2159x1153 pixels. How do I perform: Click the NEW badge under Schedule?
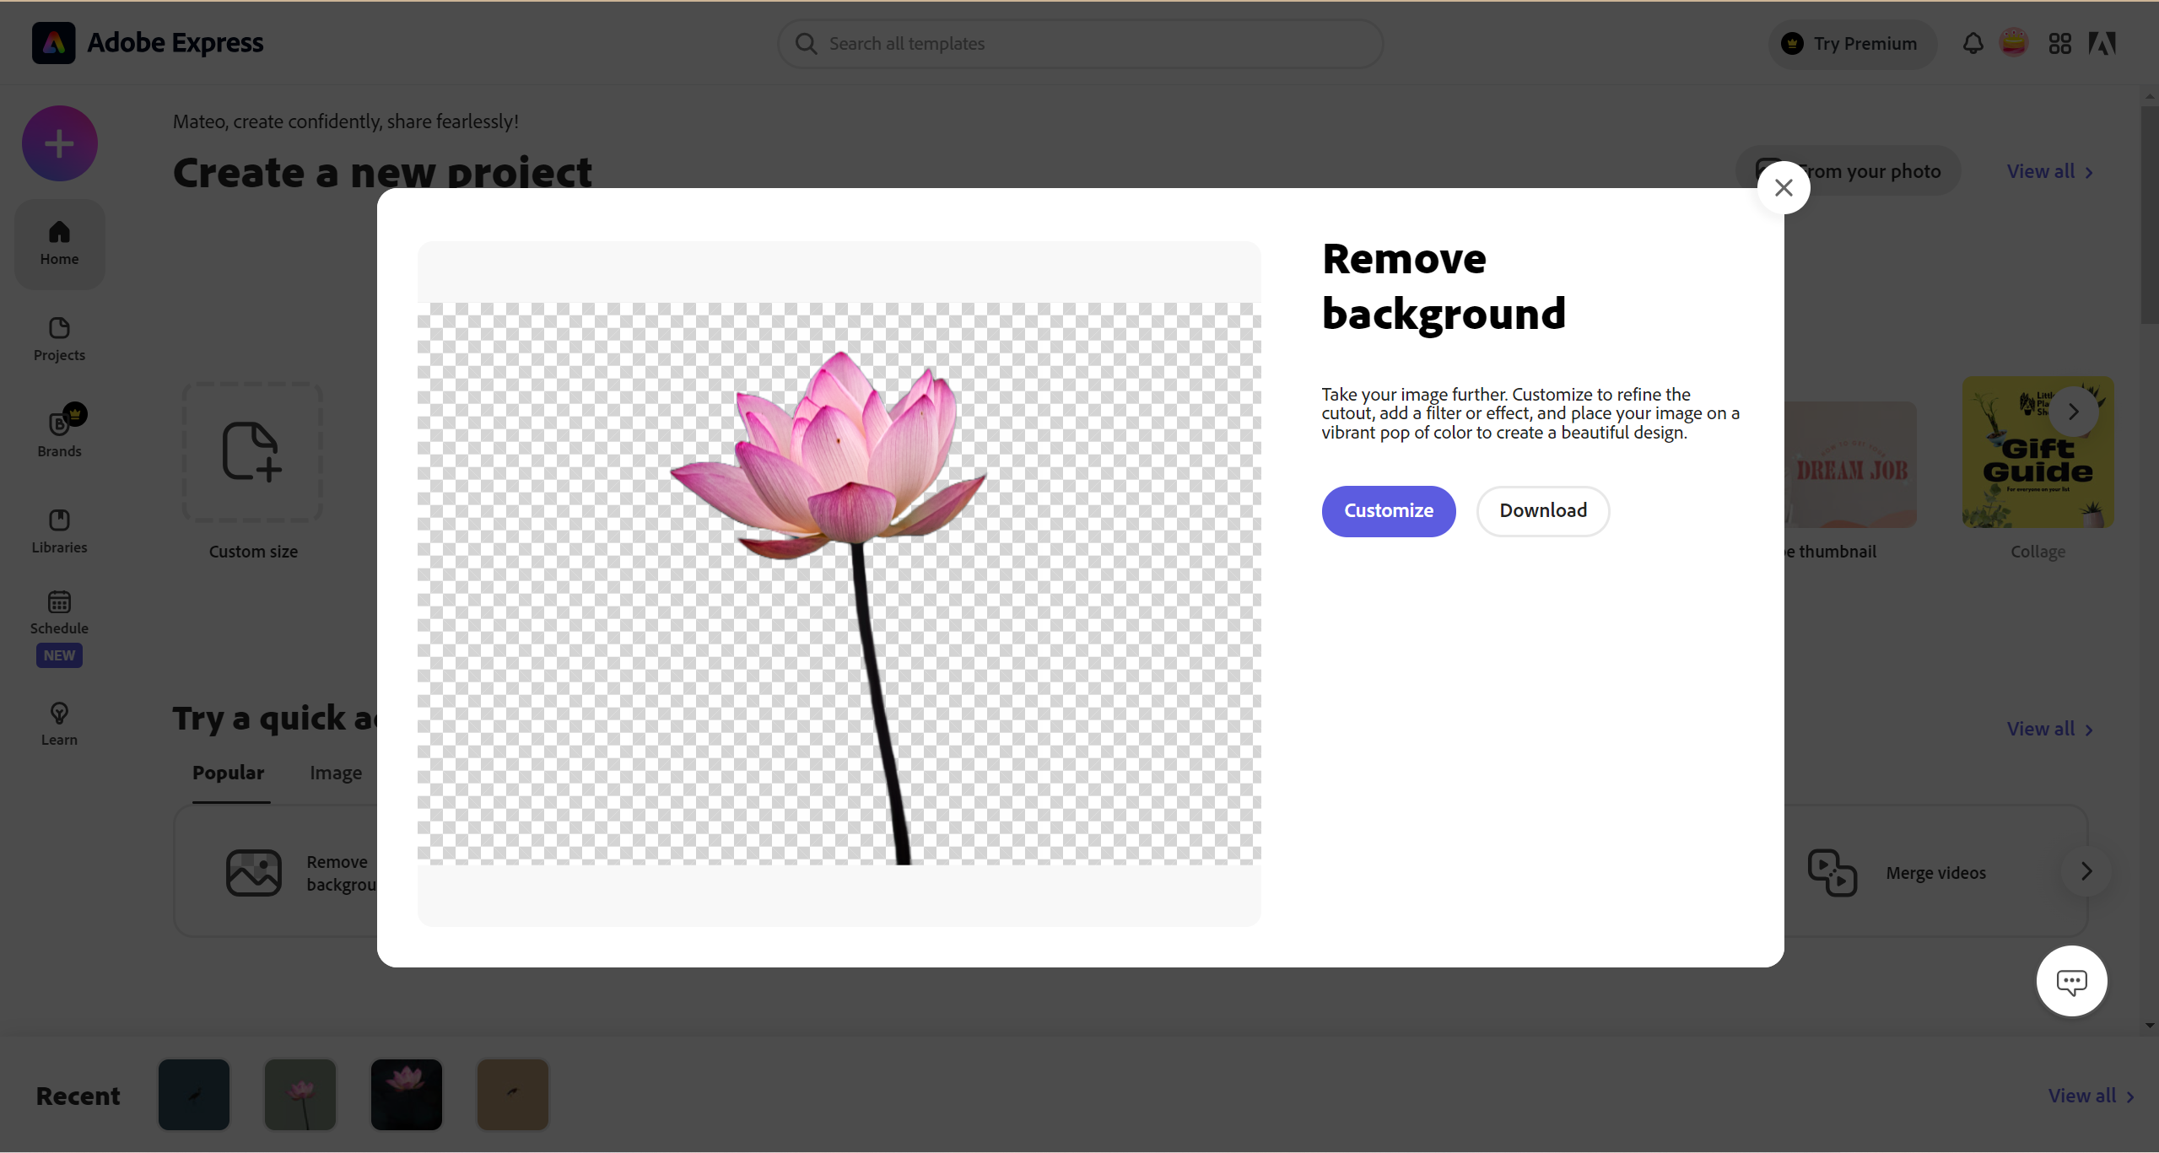[59, 655]
